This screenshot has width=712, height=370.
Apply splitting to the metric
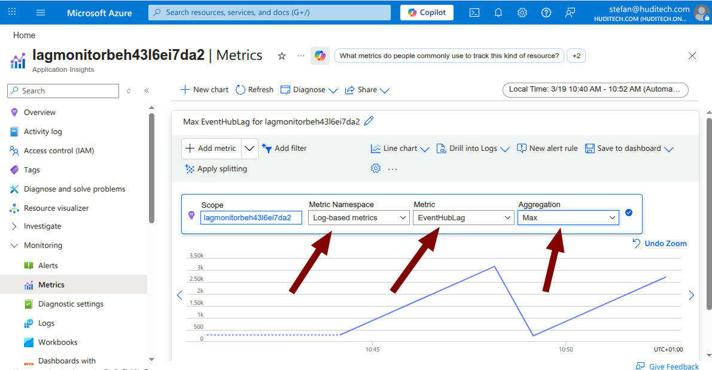pyautogui.click(x=216, y=168)
